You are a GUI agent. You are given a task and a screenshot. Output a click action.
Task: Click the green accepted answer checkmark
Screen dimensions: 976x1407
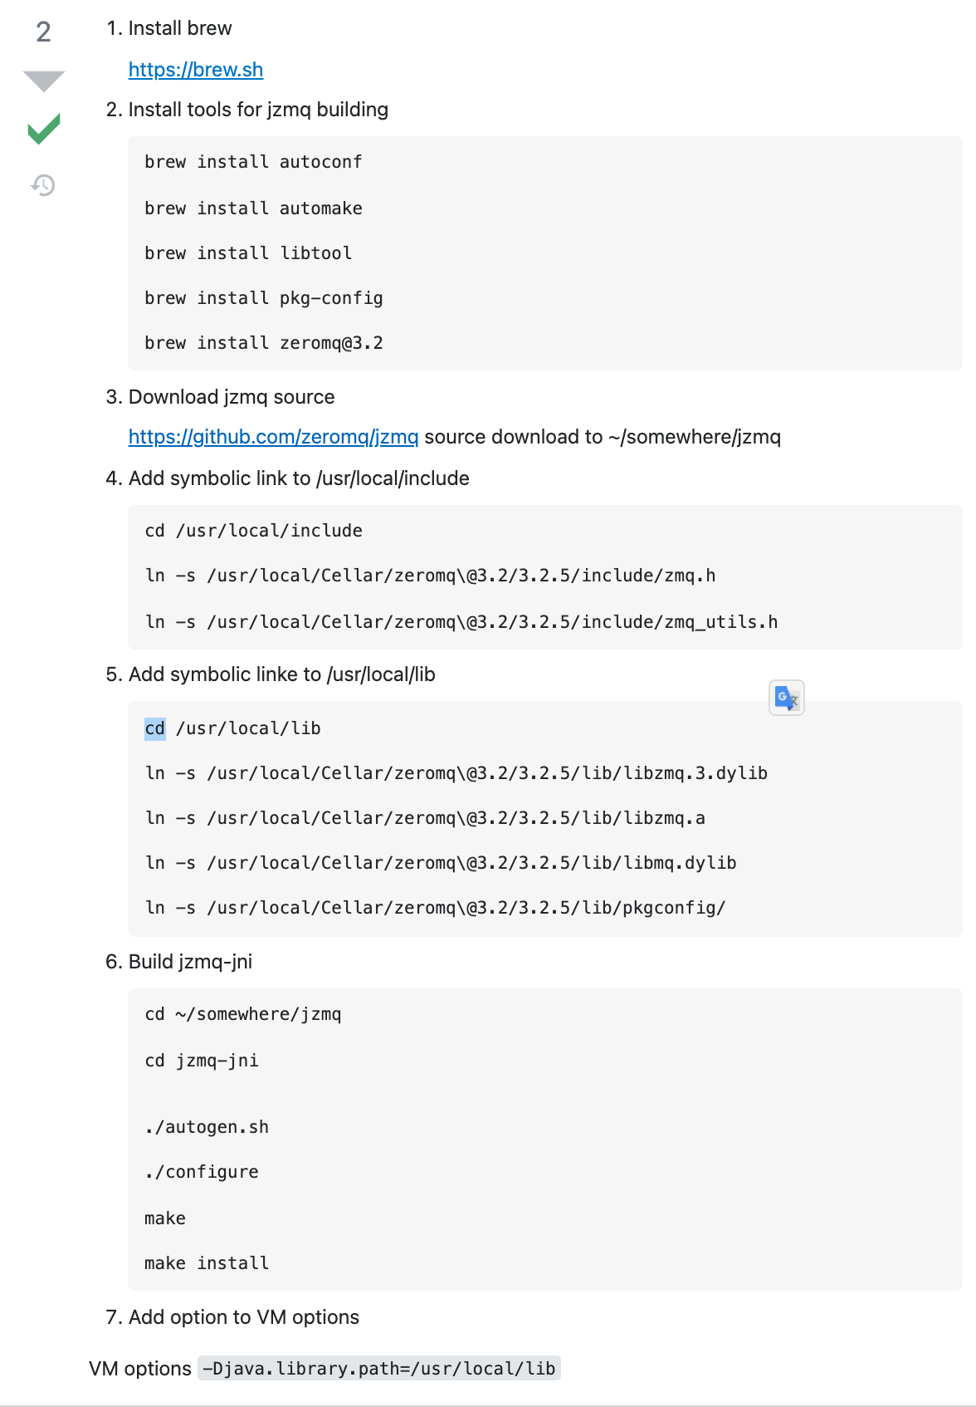point(44,129)
